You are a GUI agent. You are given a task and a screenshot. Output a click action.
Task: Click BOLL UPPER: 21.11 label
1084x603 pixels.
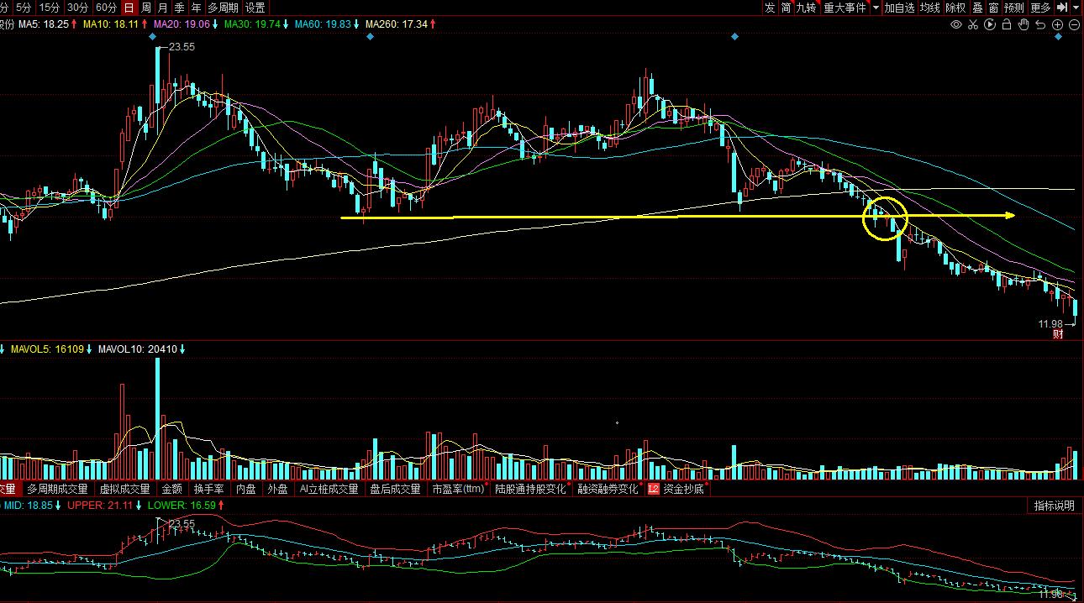click(x=100, y=506)
